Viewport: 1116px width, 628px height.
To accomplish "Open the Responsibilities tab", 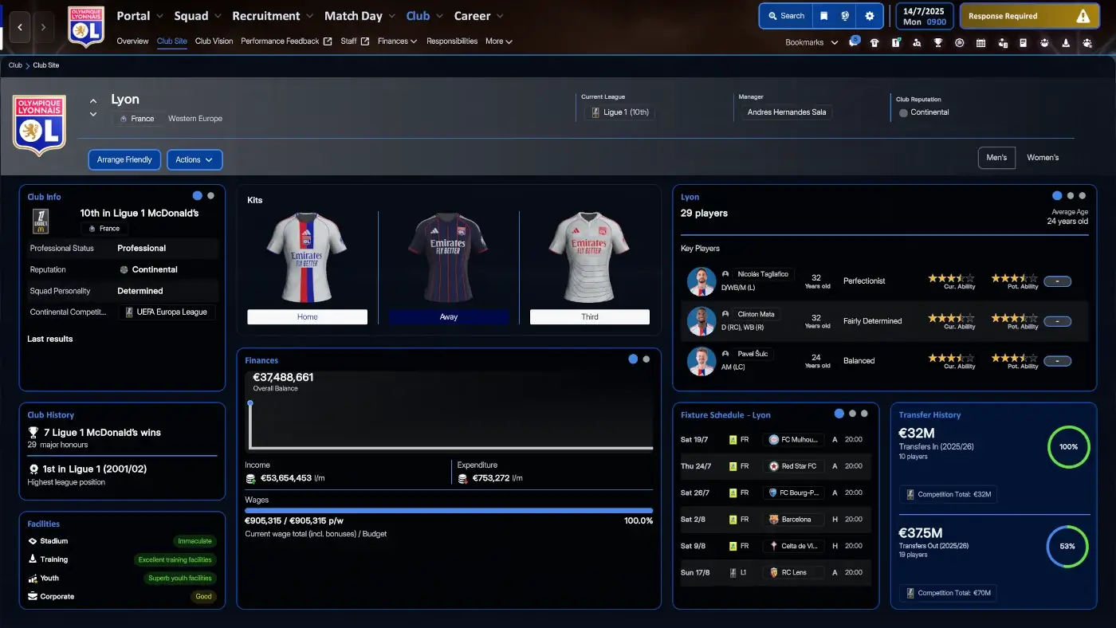I will [452, 41].
